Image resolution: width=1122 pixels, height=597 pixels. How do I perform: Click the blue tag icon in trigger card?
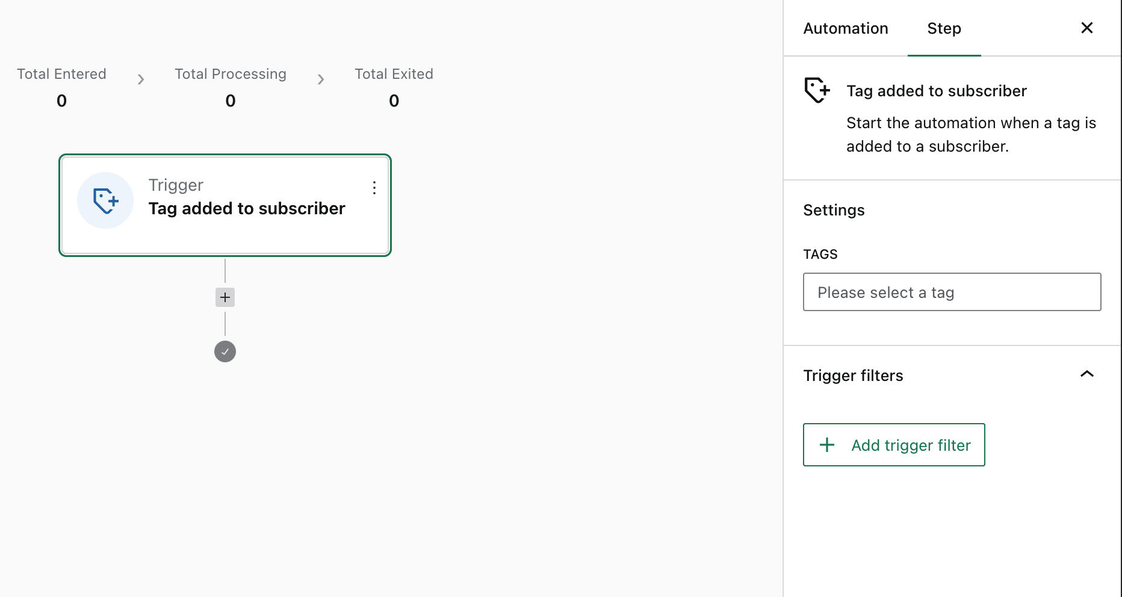[x=105, y=201]
